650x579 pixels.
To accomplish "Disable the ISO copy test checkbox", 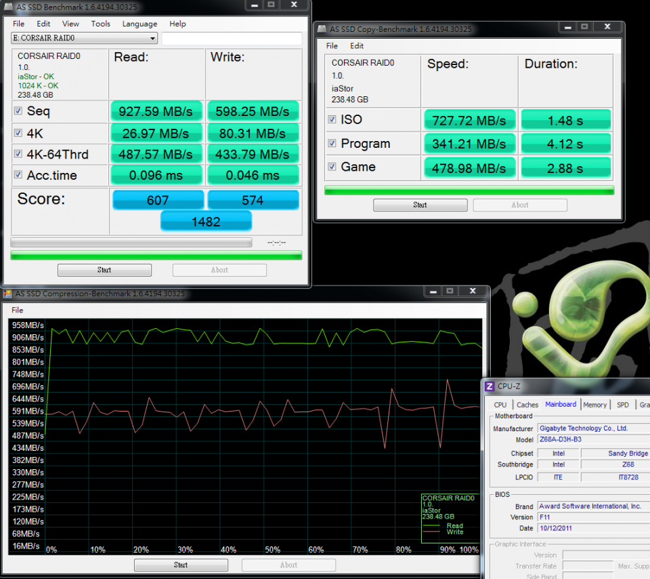I will [332, 119].
